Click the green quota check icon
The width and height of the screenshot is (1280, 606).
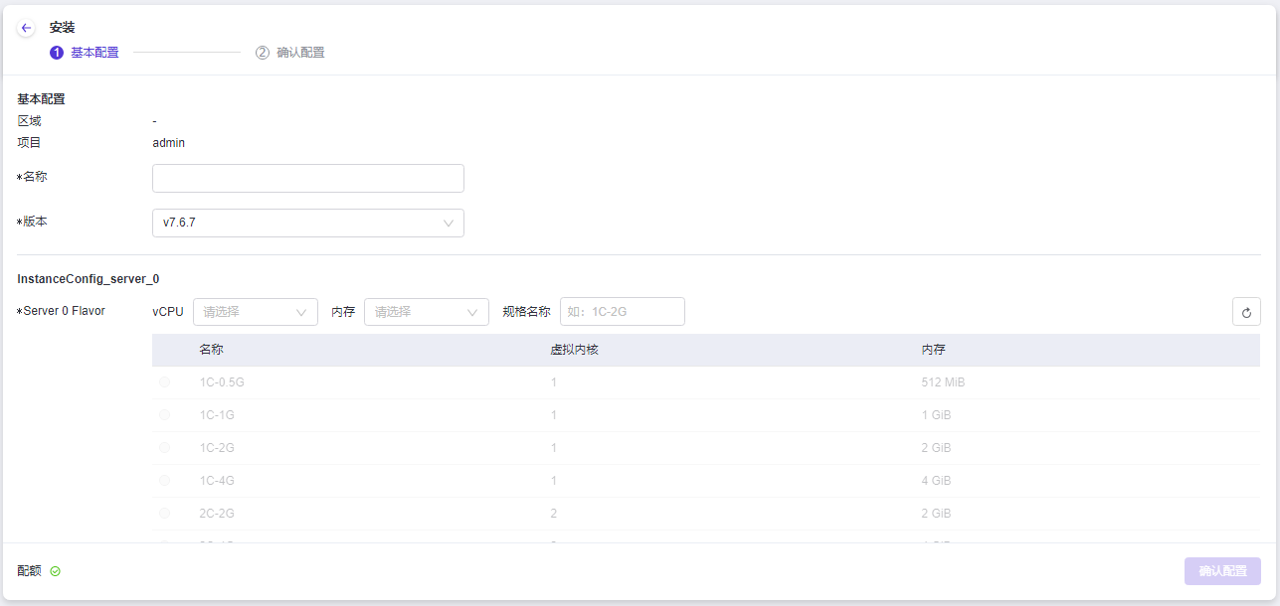(56, 571)
